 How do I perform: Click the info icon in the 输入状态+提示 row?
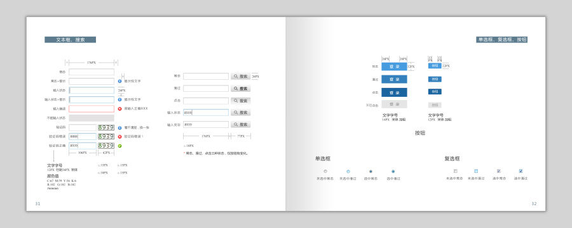(x=119, y=99)
